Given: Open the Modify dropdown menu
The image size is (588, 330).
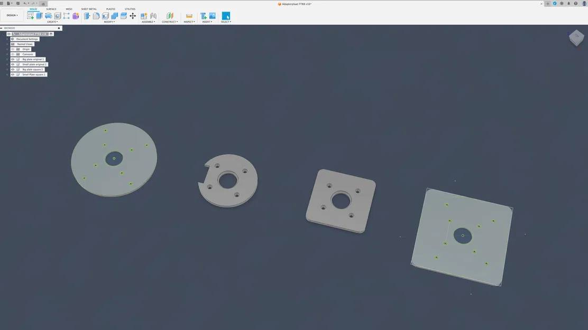Looking at the screenshot, I should click(x=109, y=22).
